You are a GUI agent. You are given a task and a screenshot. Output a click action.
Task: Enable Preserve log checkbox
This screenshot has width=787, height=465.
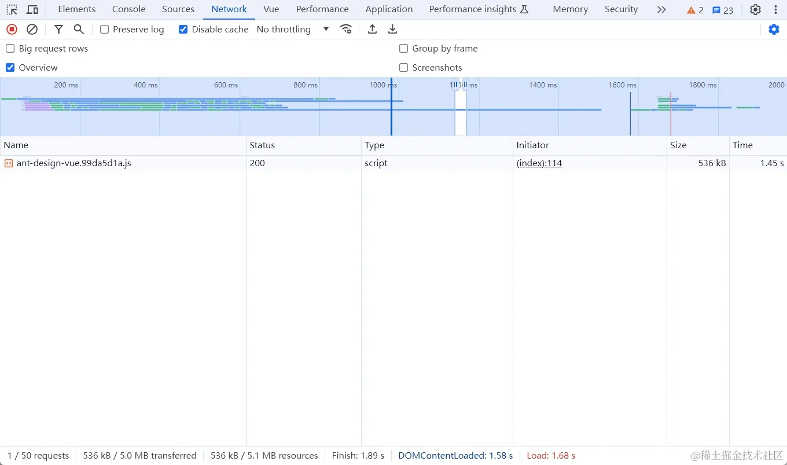[105, 30]
